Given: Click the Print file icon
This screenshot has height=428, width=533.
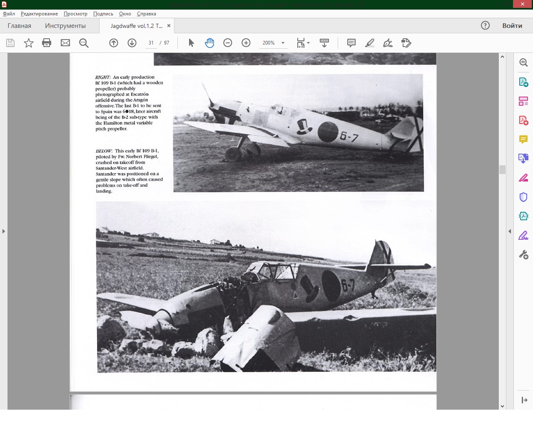Looking at the screenshot, I should coord(47,43).
